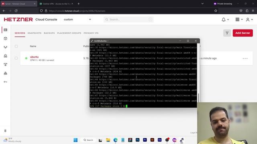Bookmark this page with the star icon
The height and width of the screenshot is (144, 257).
216,11
